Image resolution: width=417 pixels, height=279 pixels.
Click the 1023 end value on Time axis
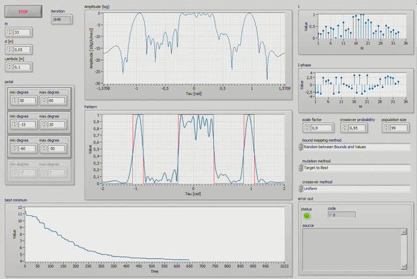[x=284, y=266]
